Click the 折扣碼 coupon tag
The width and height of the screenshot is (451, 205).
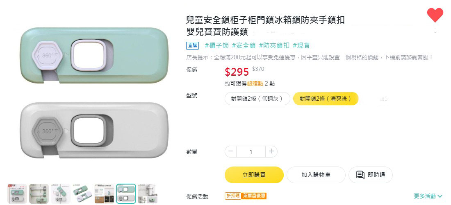click(x=232, y=196)
